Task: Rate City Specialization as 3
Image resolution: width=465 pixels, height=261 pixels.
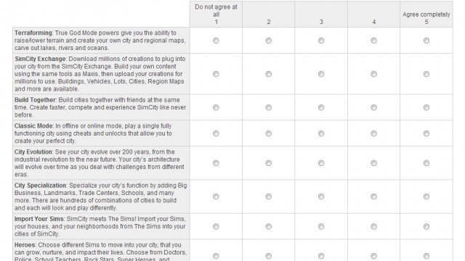Action: (321, 196)
